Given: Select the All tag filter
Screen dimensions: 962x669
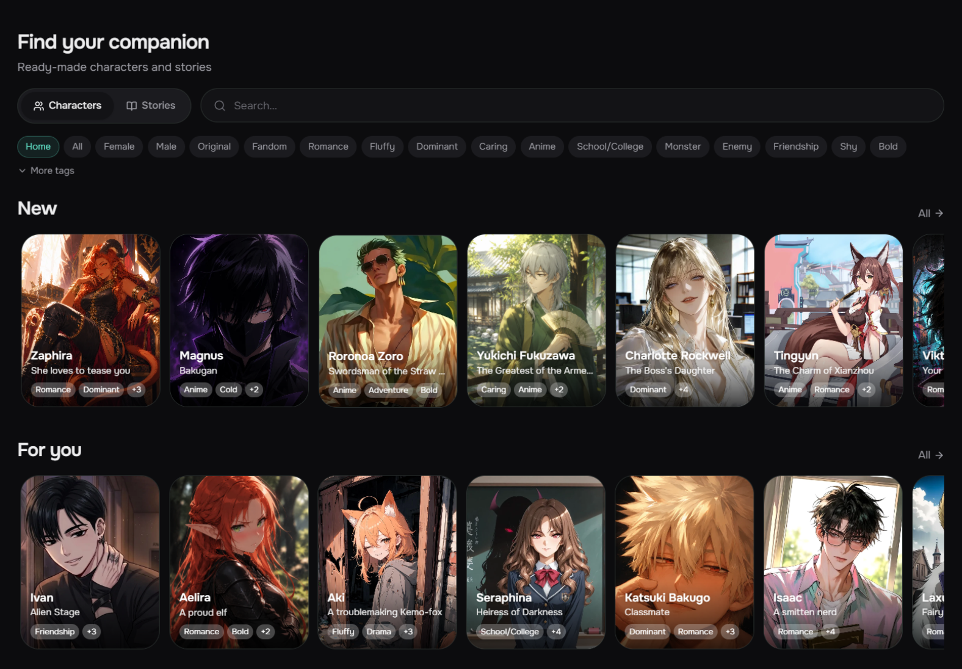Looking at the screenshot, I should tap(78, 146).
